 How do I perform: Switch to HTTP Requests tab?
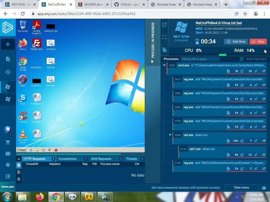tap(39, 159)
